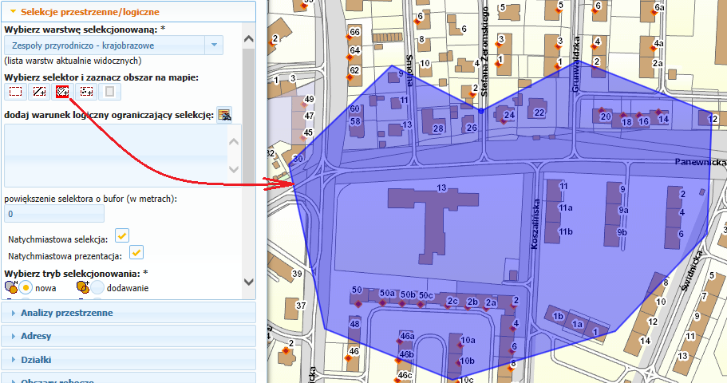
Task: Click the buffer size input field
Action: pyautogui.click(x=54, y=214)
